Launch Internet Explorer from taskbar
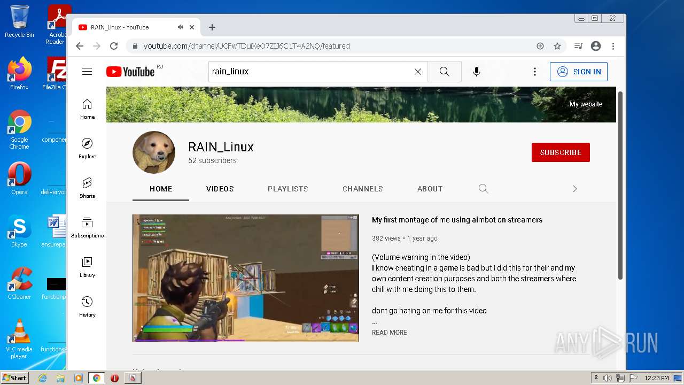The height and width of the screenshot is (385, 684). [x=42, y=378]
